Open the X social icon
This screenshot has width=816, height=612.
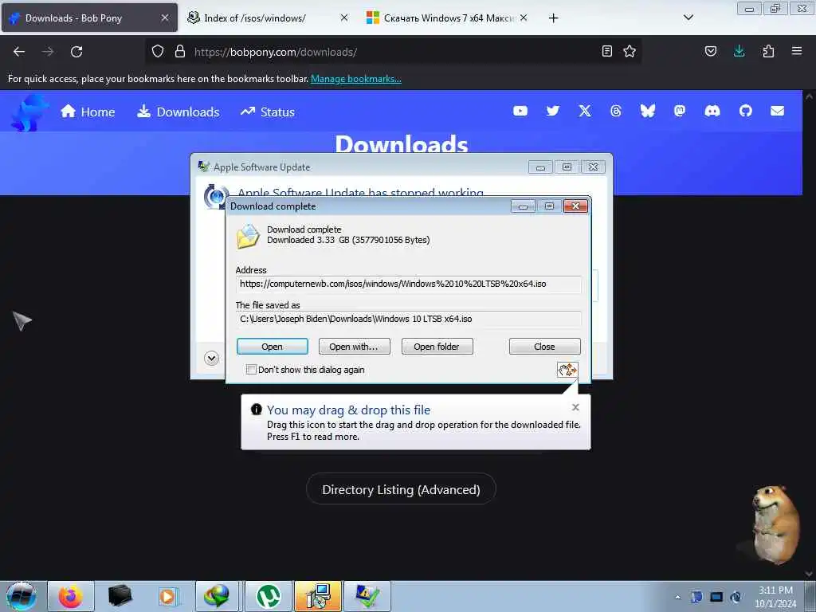pyautogui.click(x=585, y=111)
